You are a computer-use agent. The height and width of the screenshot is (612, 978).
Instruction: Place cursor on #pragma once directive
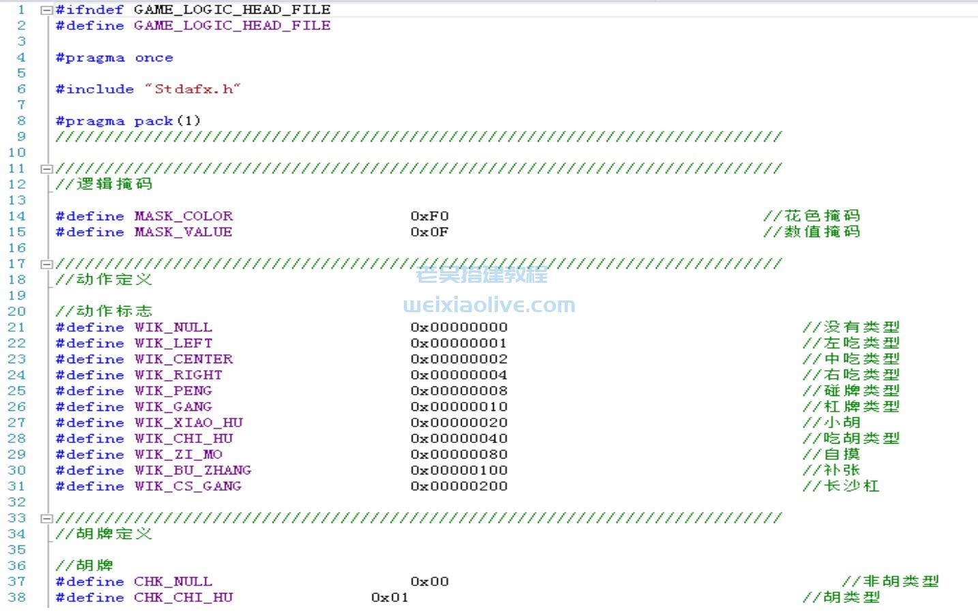114,58
